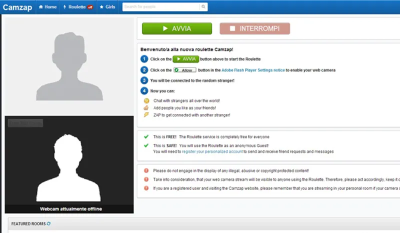Click your offline webcam preview

[69, 164]
